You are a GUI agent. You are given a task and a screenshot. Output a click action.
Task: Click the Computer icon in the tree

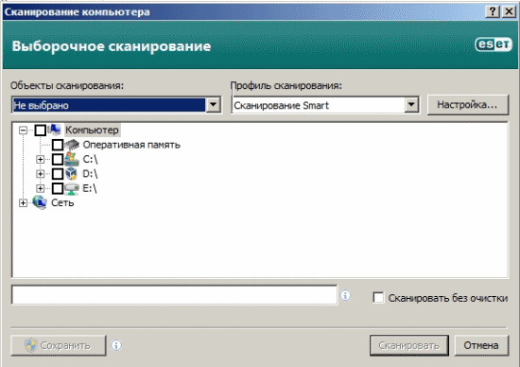(55, 130)
